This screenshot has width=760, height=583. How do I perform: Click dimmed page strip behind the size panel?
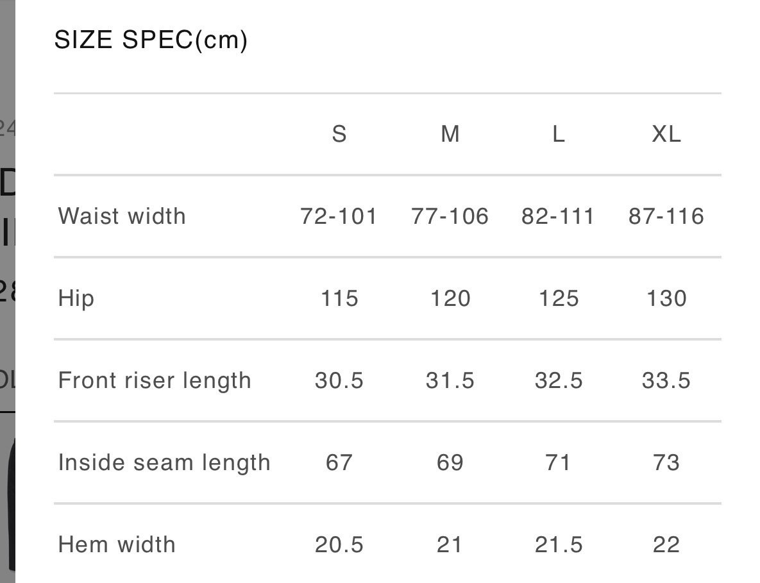pos(6,289)
